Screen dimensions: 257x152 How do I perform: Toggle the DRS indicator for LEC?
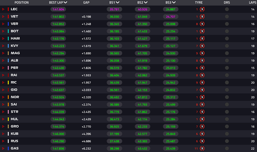coord(227,9)
